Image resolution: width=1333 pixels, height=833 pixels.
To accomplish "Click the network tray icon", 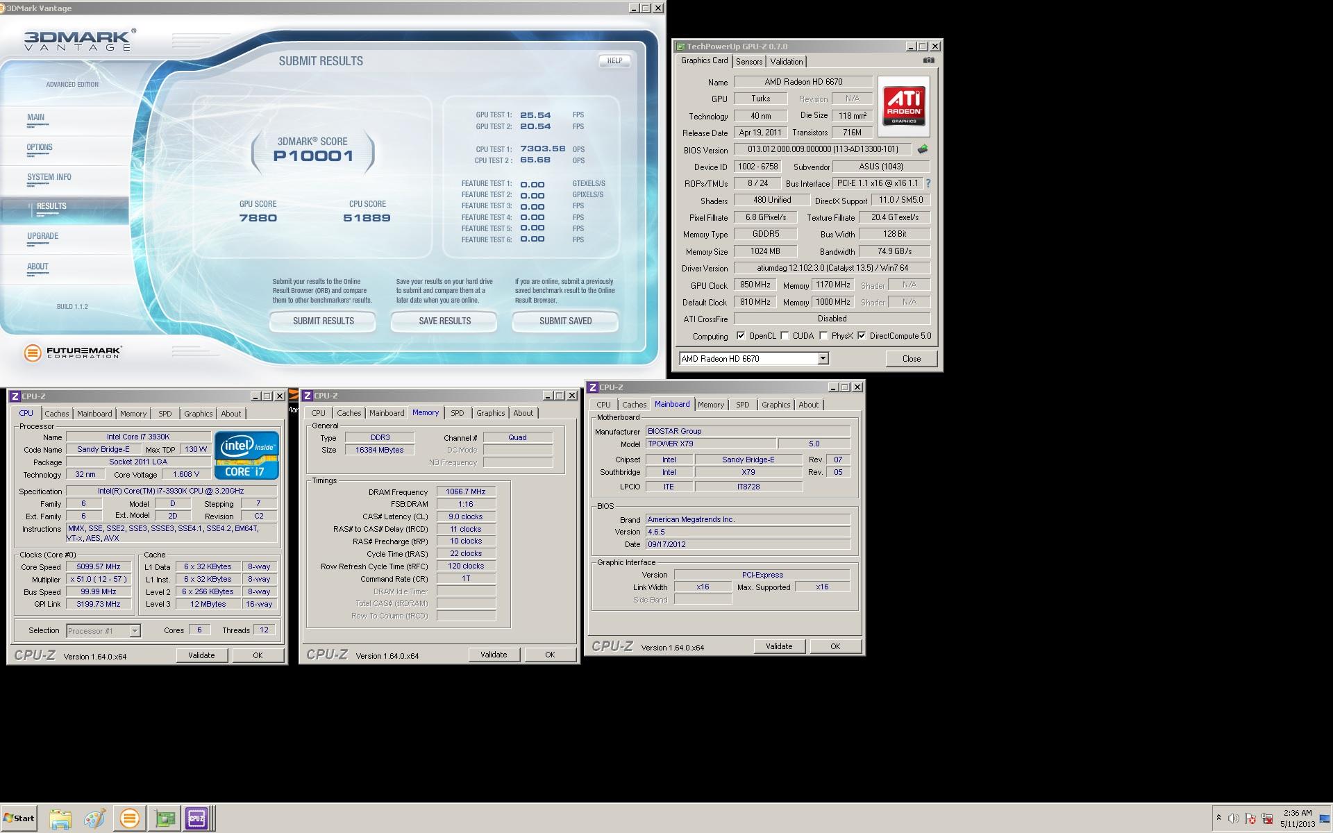I will click(x=1267, y=818).
